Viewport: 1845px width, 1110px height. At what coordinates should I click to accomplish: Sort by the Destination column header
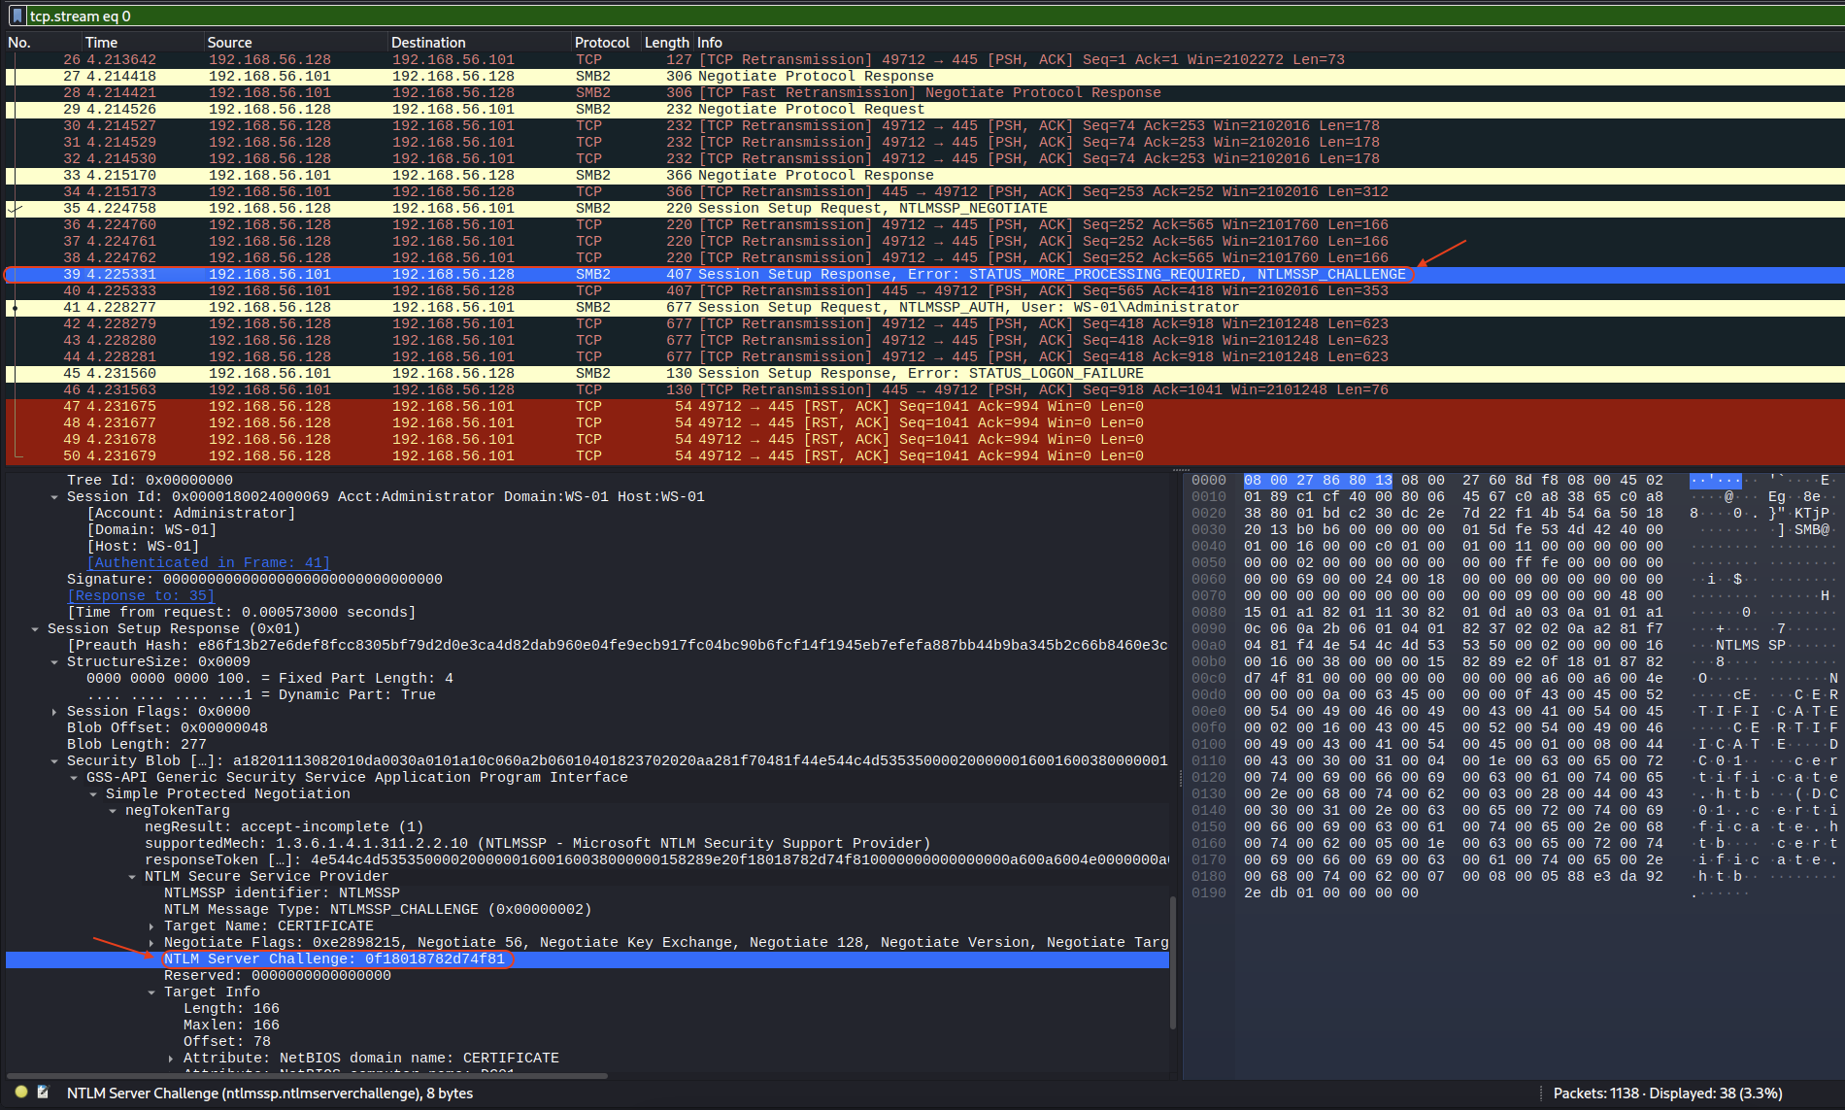click(x=428, y=42)
